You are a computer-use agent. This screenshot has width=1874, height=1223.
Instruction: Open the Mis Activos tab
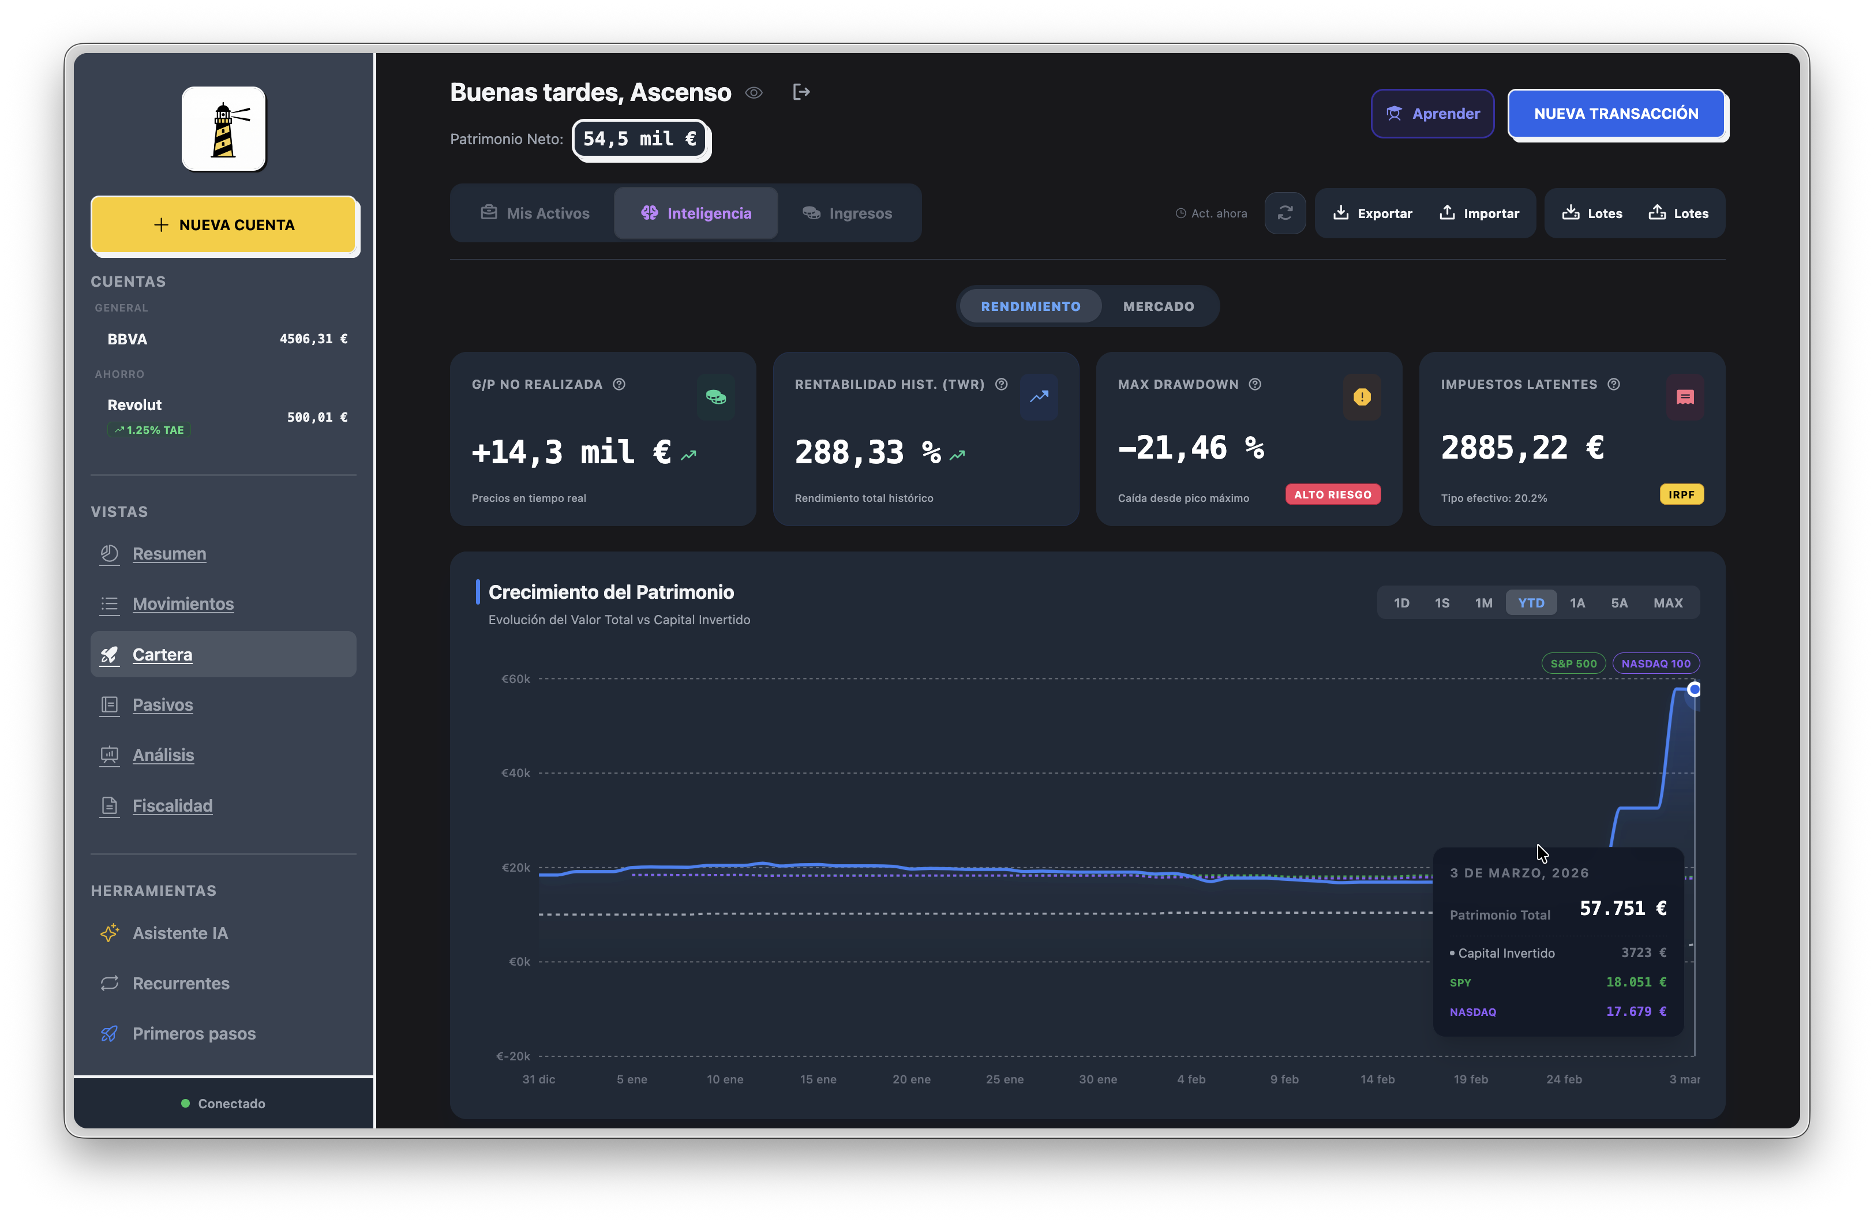tap(535, 213)
